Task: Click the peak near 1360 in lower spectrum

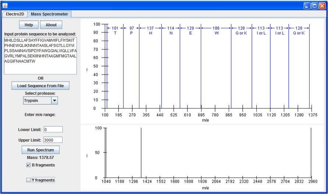Action: (141, 153)
